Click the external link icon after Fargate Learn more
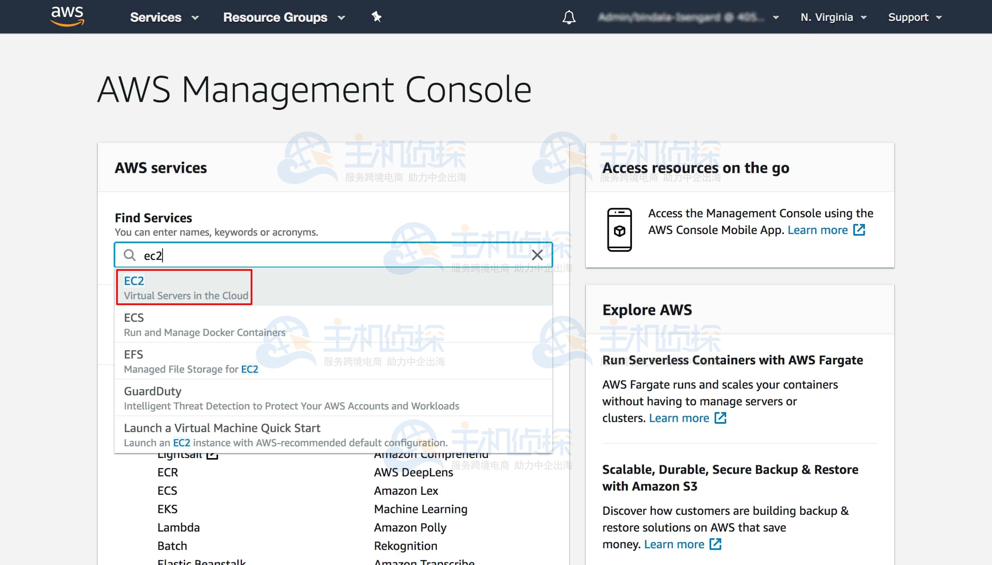 (x=720, y=418)
